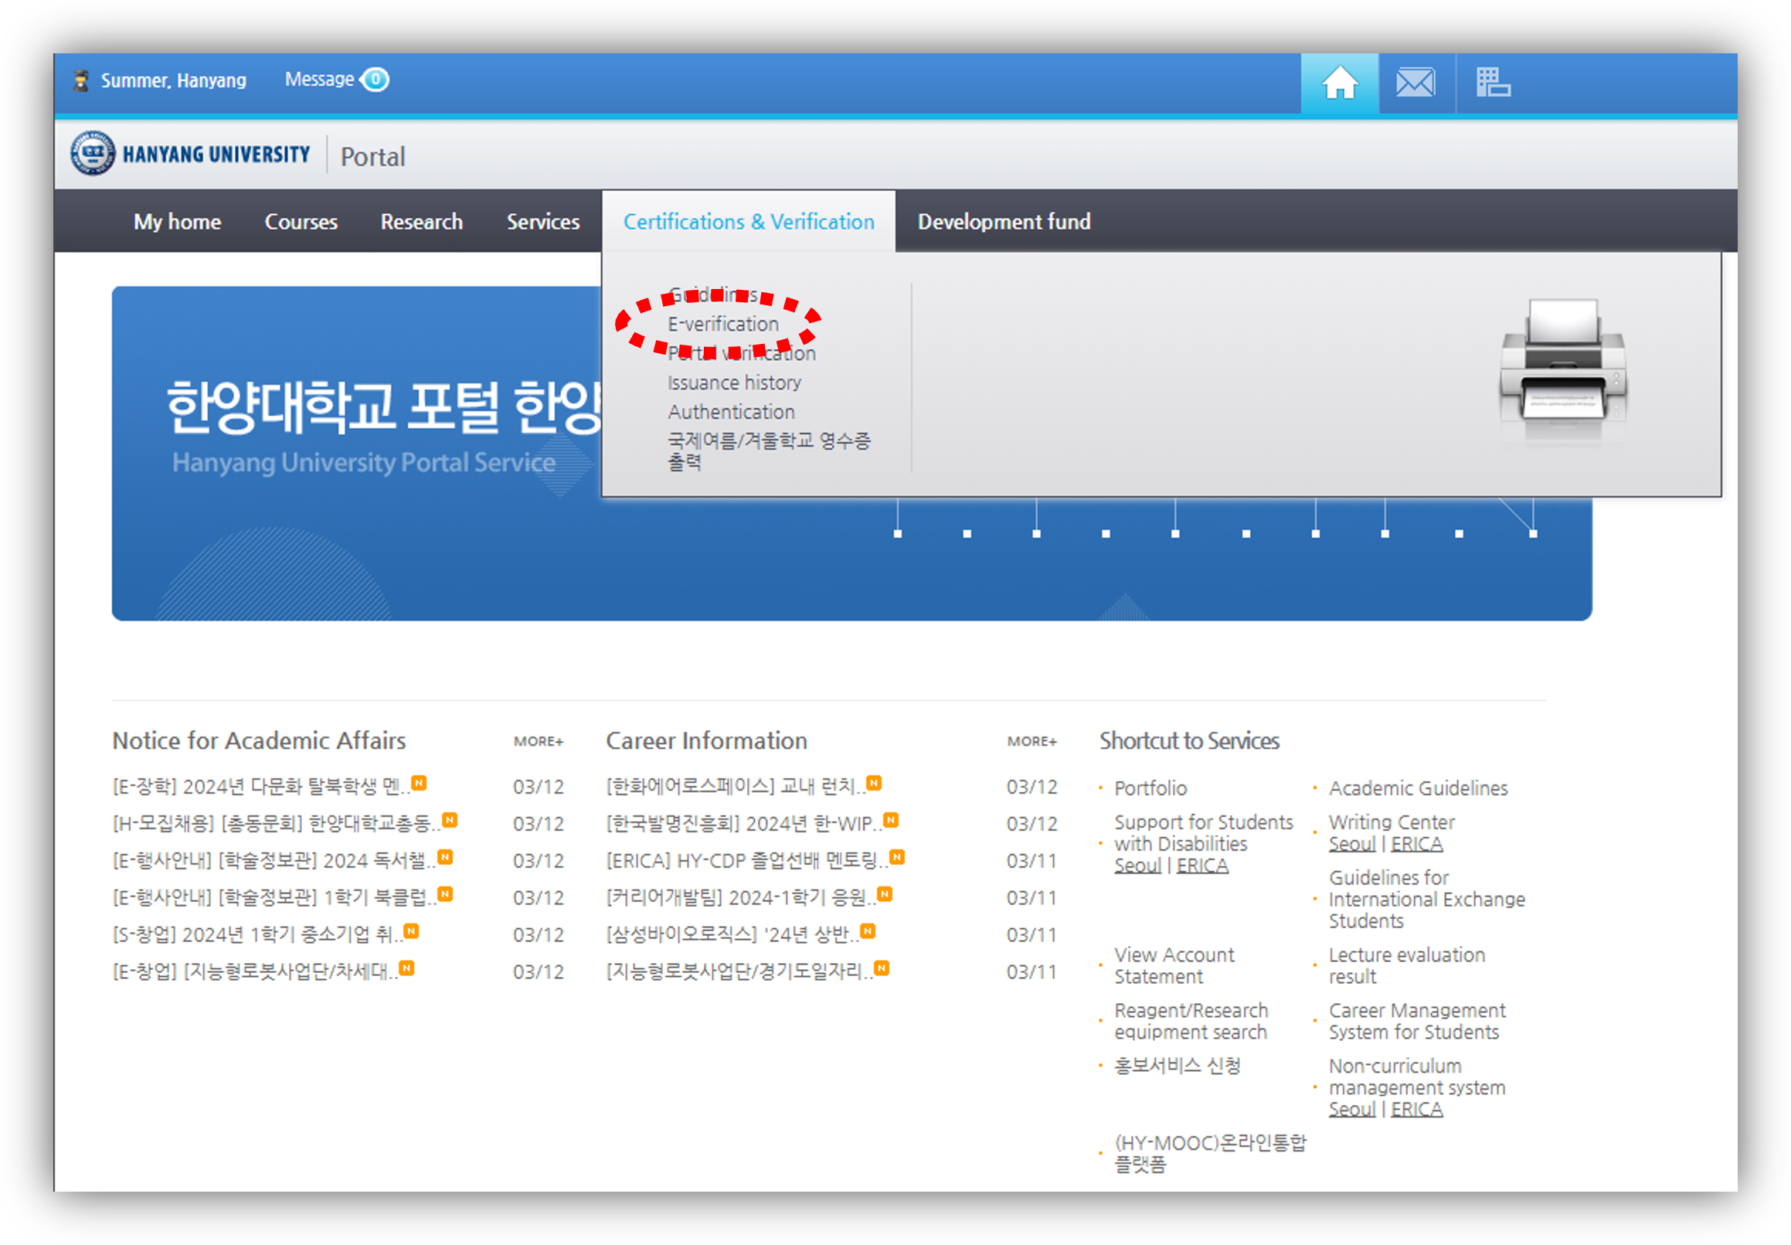Click the Home icon in top bar

click(1339, 83)
